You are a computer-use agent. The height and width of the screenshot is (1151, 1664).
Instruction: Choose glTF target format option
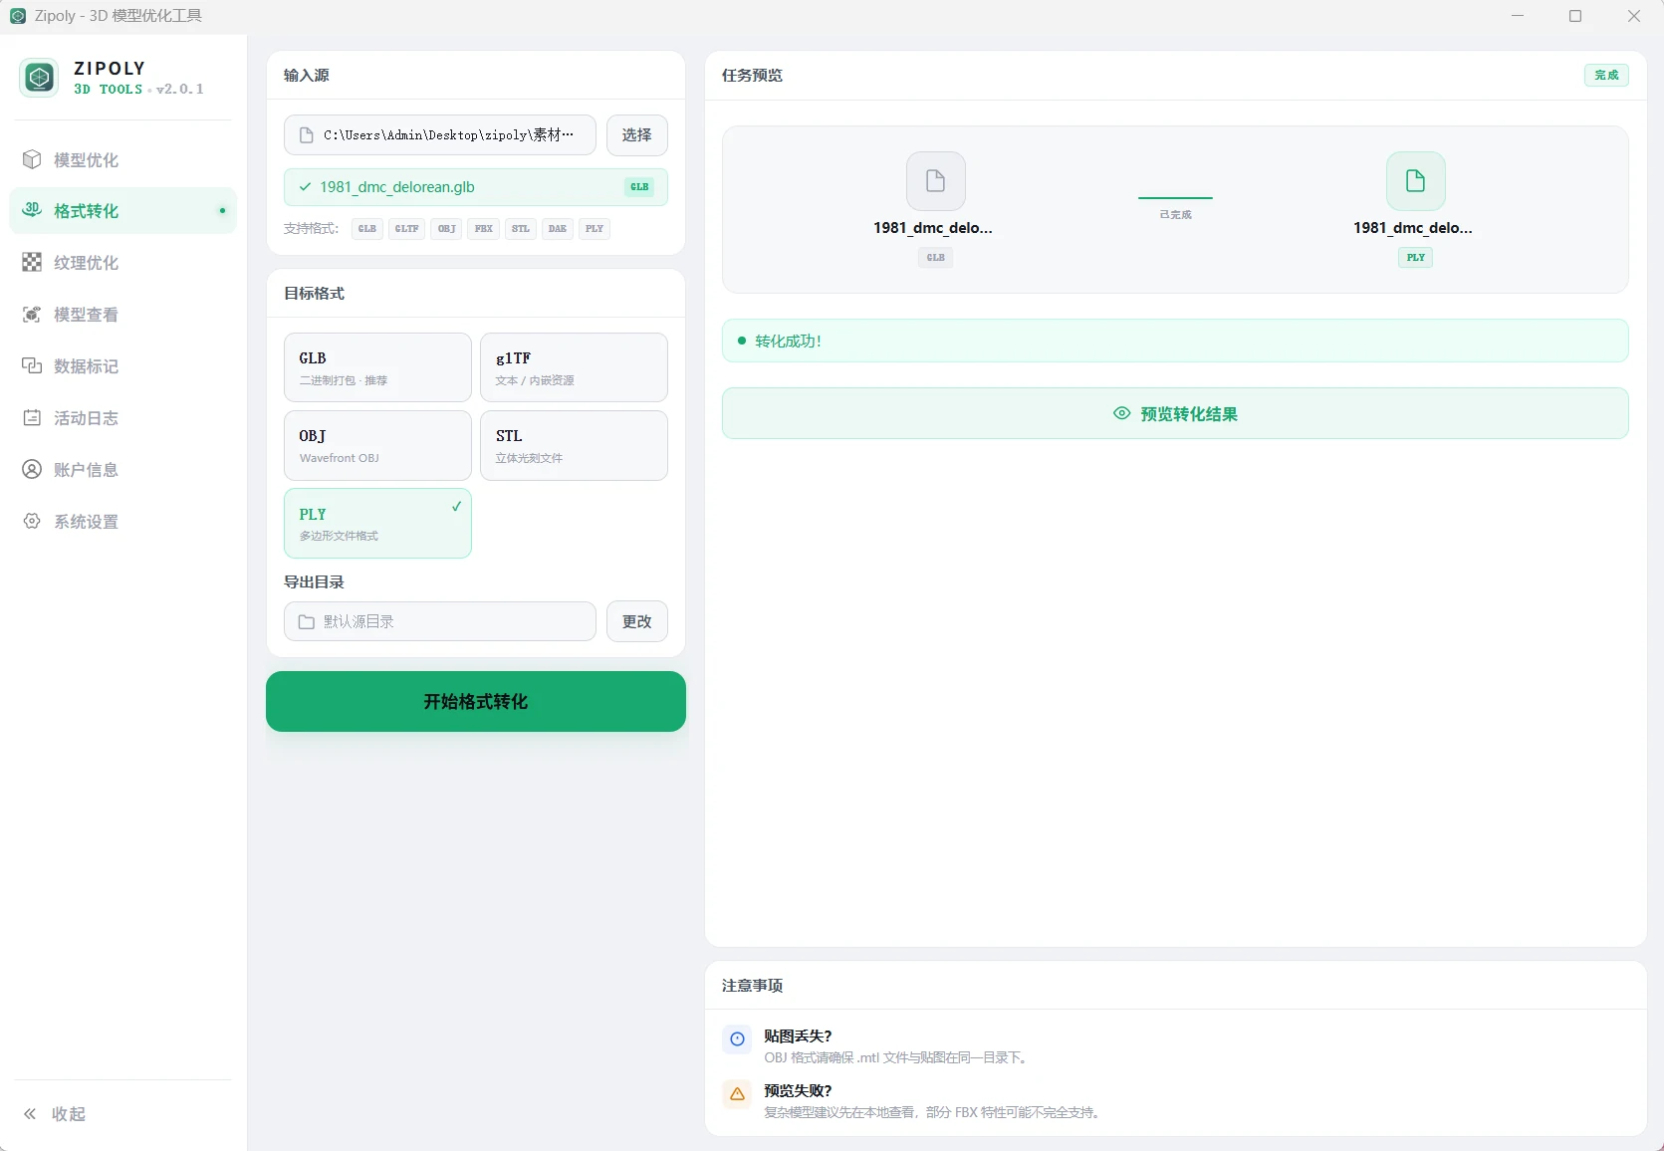[574, 367]
